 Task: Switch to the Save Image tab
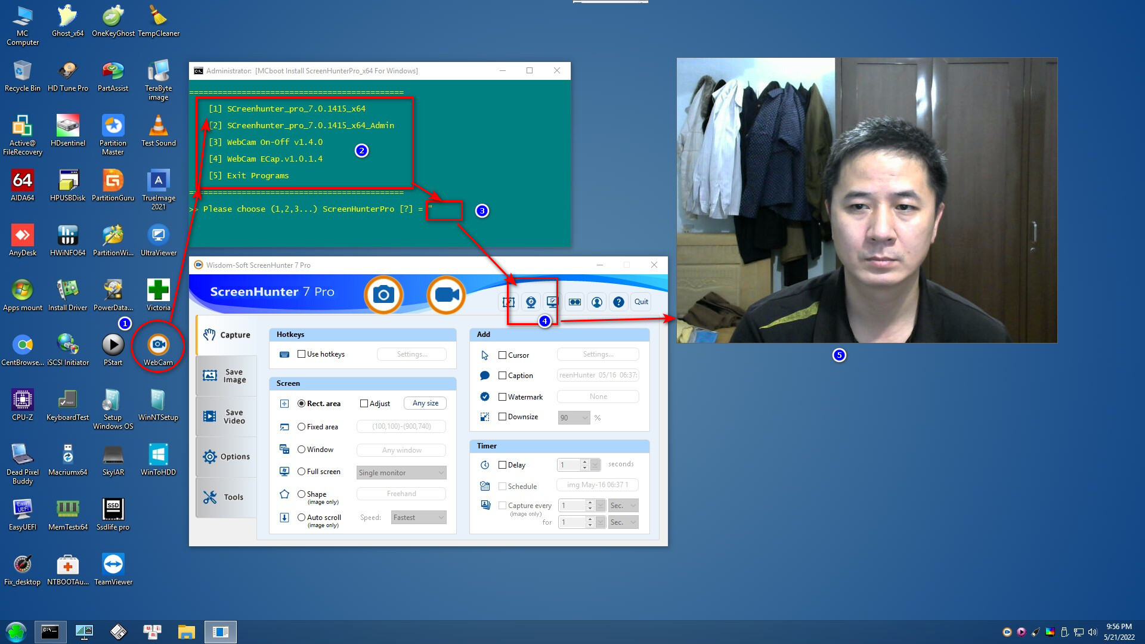click(x=227, y=376)
